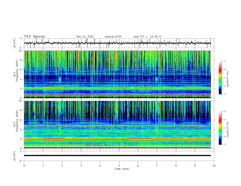Click the 'ch.1(V)' waveform axis label
This screenshot has height=186, width=241.
click(15, 43)
